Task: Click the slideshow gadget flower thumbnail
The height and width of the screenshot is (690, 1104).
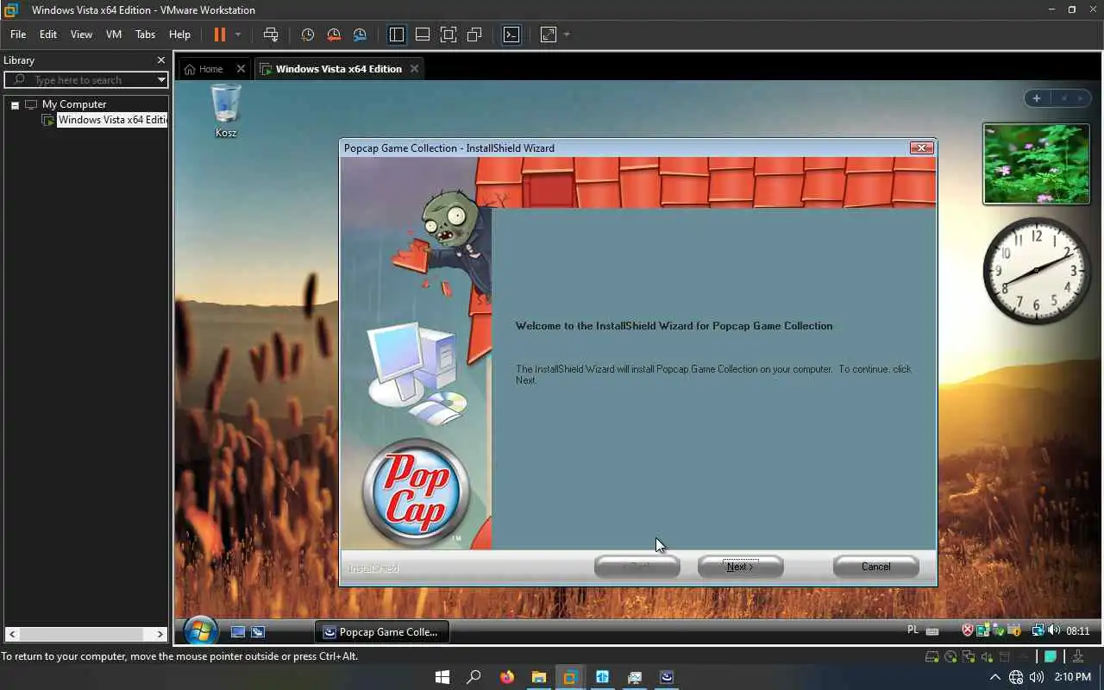Action: [1037, 164]
